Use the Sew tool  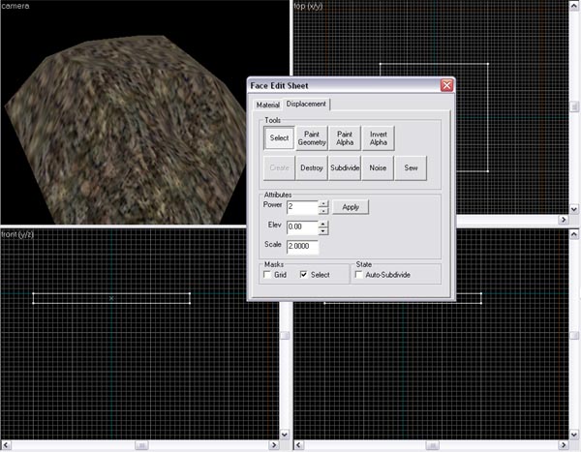pyautogui.click(x=412, y=168)
